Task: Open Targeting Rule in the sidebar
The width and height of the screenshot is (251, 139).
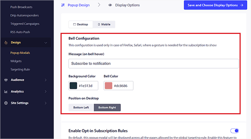Action: click(x=20, y=69)
